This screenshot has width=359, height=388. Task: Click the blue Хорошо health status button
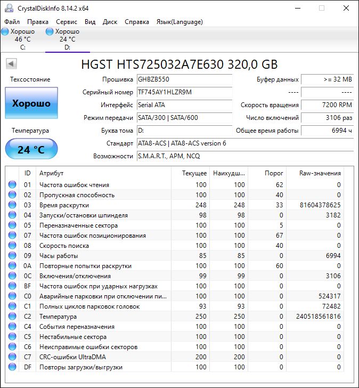click(31, 103)
